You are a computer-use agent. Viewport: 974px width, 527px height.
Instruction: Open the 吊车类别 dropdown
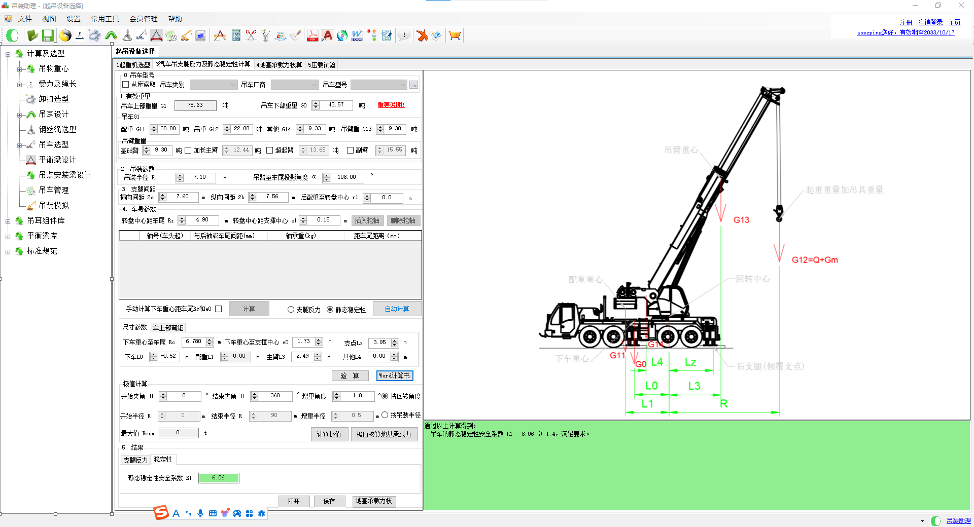(x=213, y=85)
